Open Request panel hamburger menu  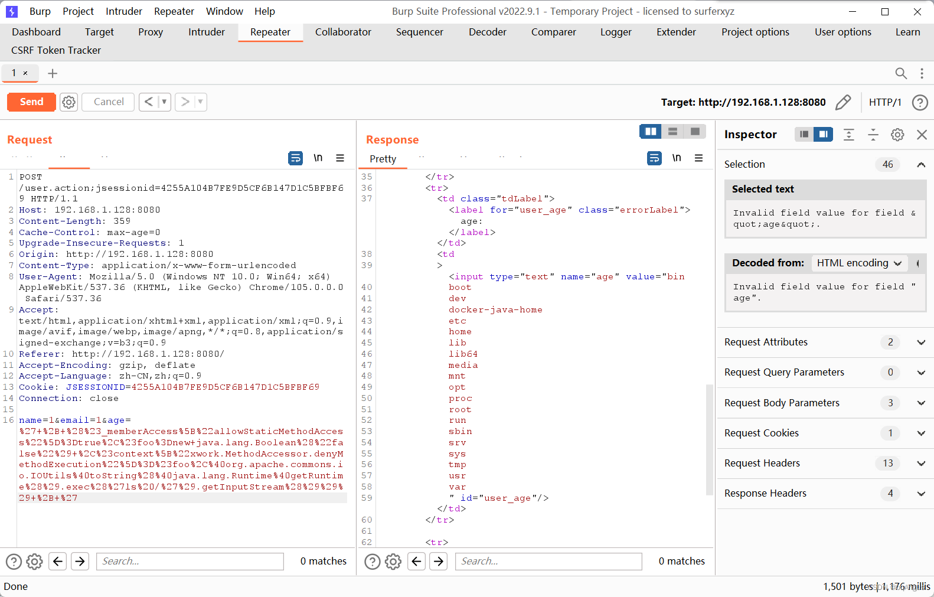pos(340,158)
